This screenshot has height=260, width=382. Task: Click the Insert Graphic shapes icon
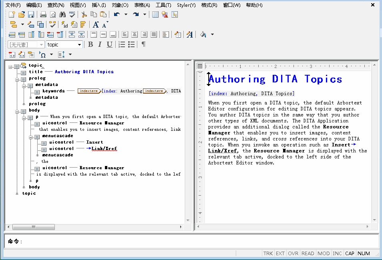click(x=165, y=15)
